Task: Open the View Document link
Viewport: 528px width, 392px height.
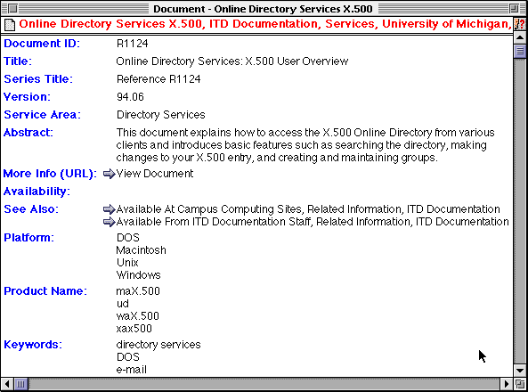Action: click(155, 174)
